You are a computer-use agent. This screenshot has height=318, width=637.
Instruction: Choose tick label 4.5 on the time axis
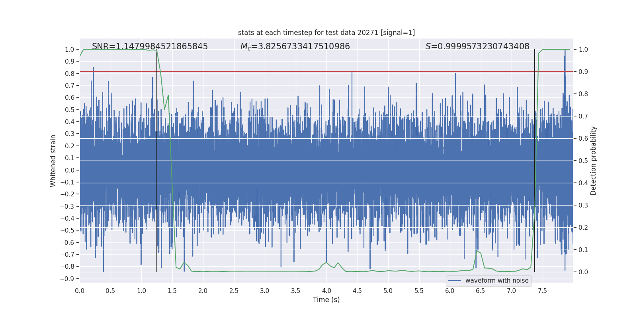tap(357, 291)
